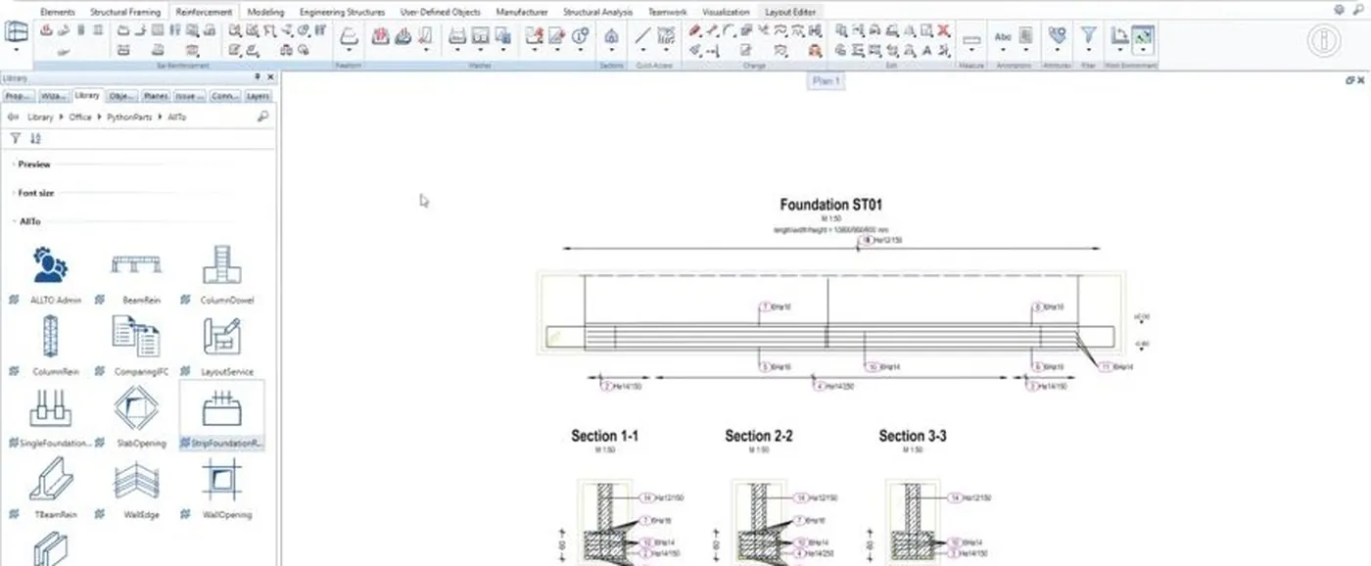Click the library sort icon
The width and height of the screenshot is (1371, 566).
point(35,138)
